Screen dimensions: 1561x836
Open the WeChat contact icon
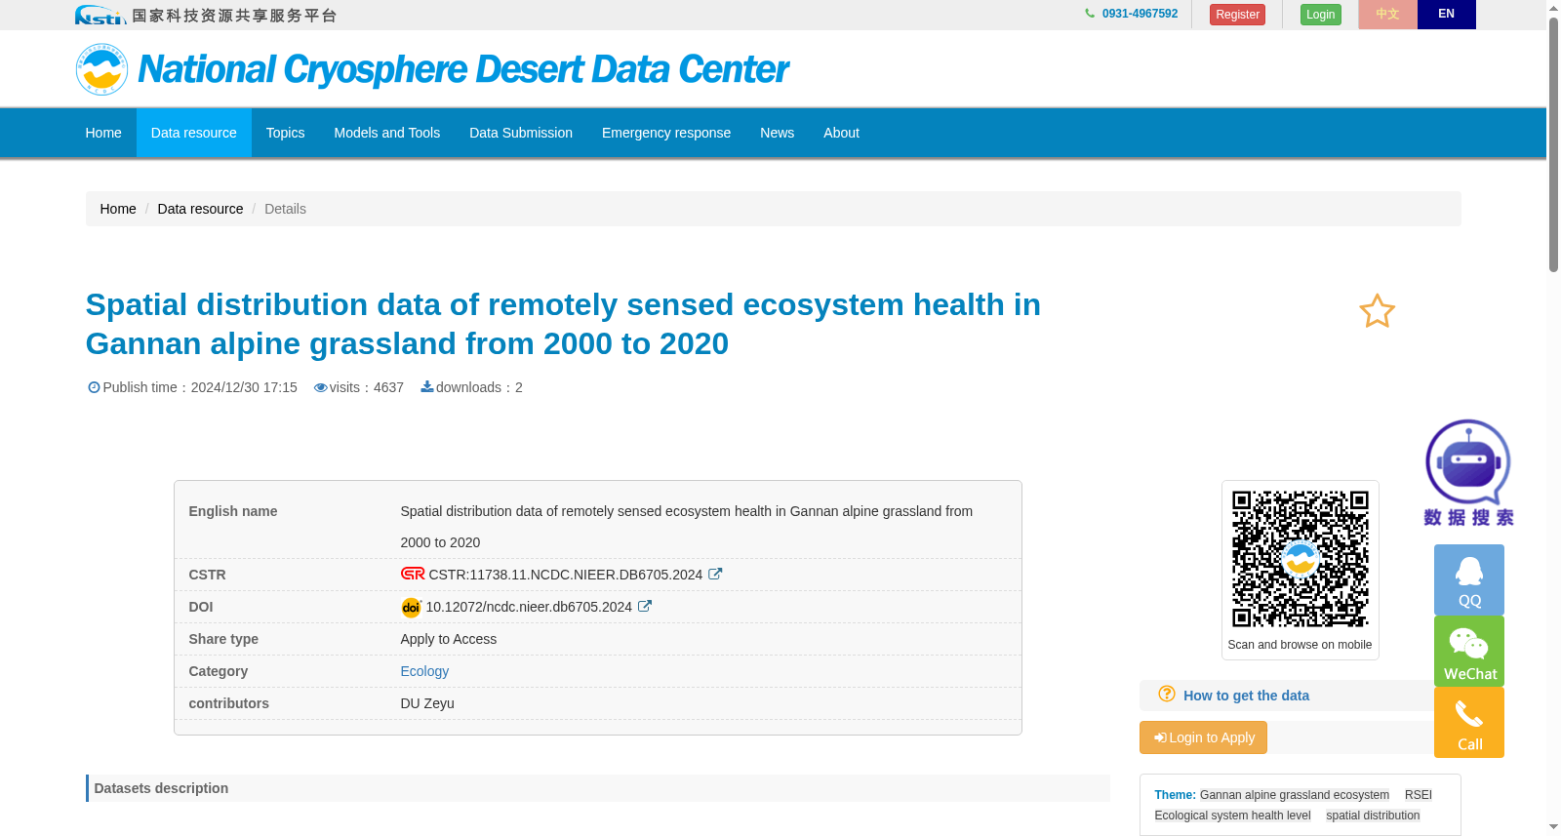tap(1469, 652)
